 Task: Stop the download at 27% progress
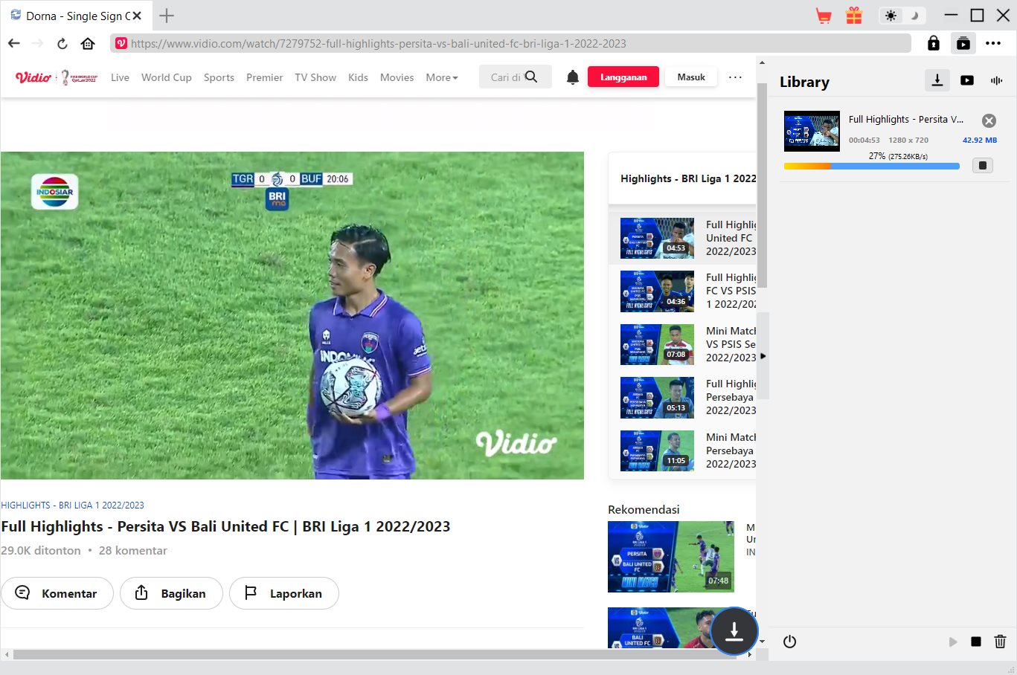[x=982, y=165]
